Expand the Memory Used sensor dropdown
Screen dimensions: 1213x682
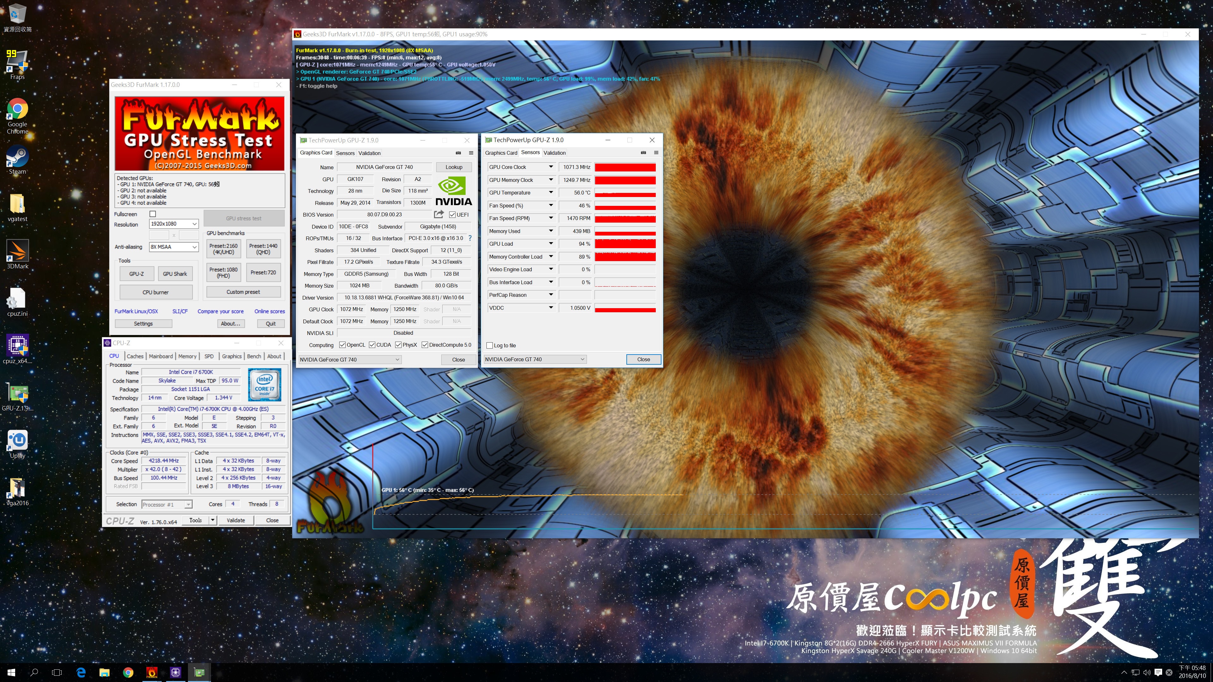551,231
